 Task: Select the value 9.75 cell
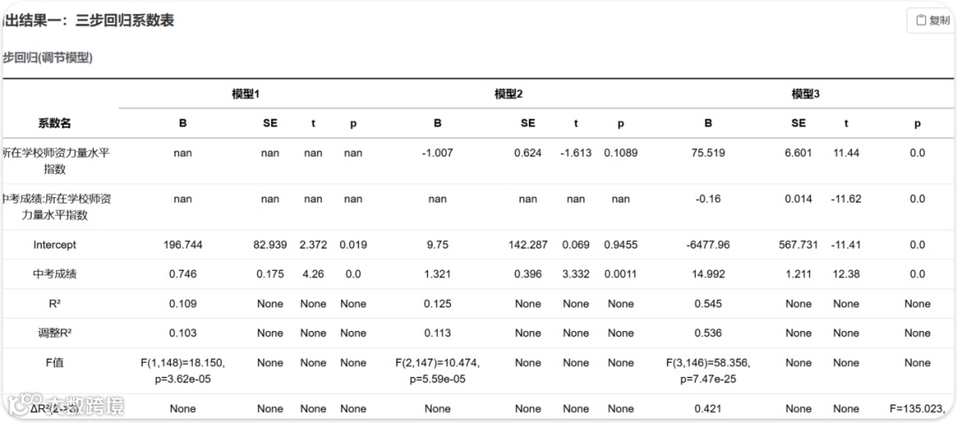[438, 244]
